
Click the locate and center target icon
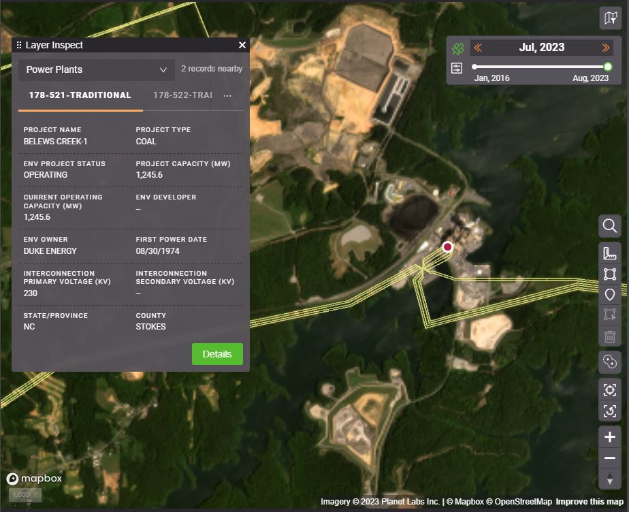pos(609,390)
